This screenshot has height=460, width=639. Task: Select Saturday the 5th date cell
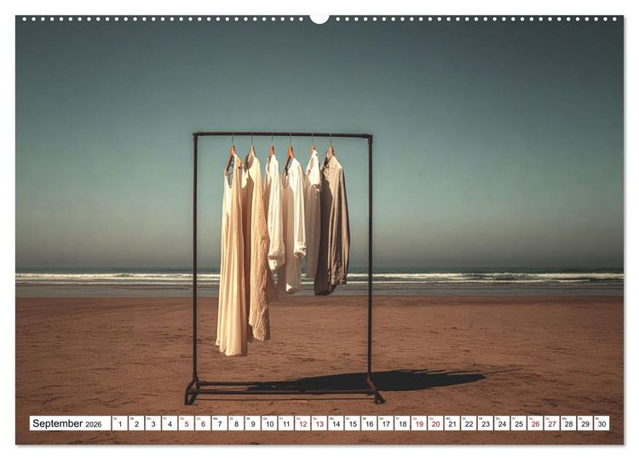[x=187, y=423]
